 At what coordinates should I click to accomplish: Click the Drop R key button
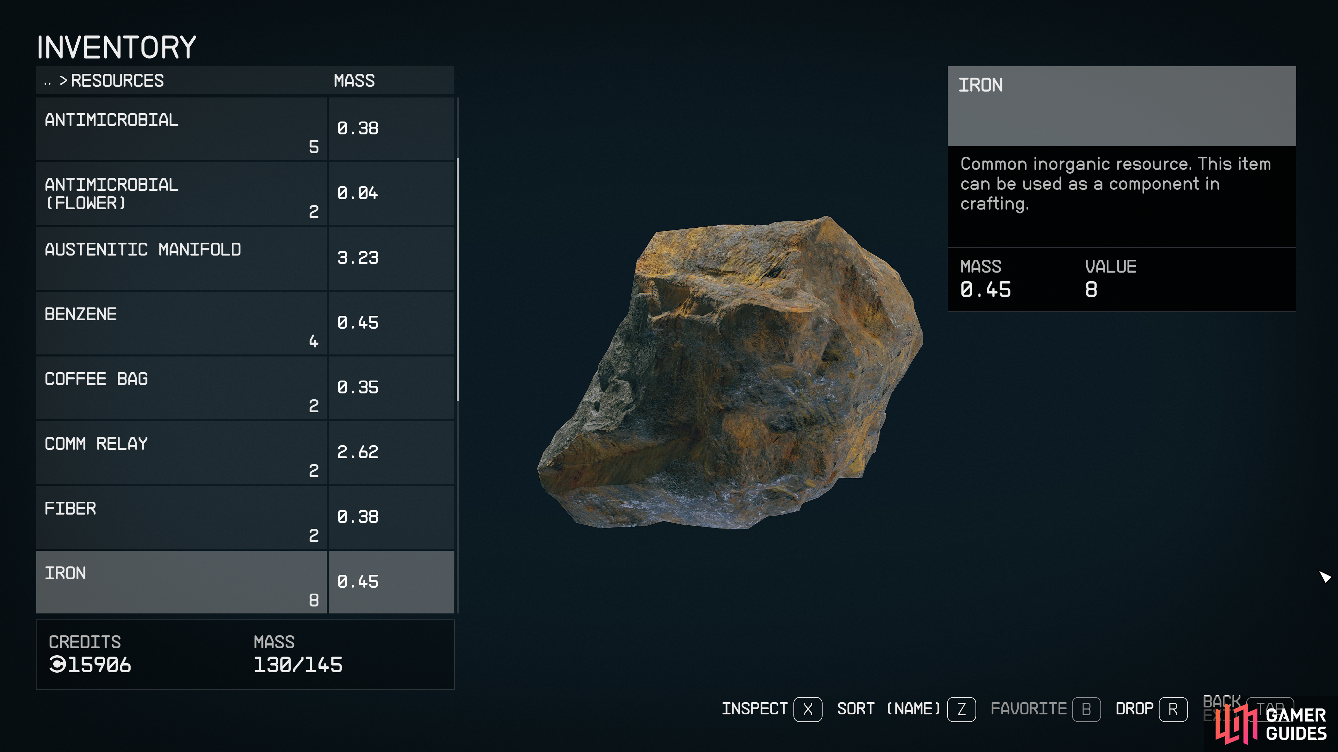tap(1173, 709)
